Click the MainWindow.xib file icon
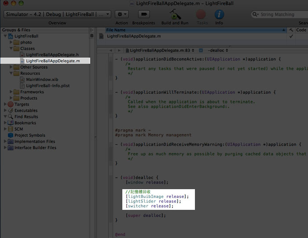 point(22,79)
